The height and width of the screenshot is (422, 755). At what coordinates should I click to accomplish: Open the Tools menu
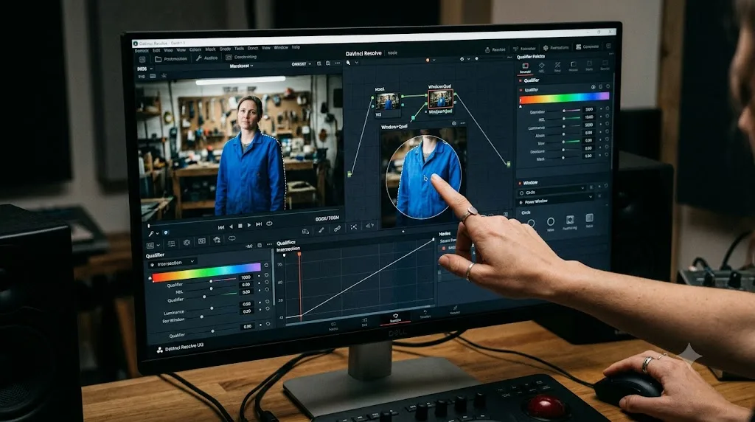pos(239,49)
